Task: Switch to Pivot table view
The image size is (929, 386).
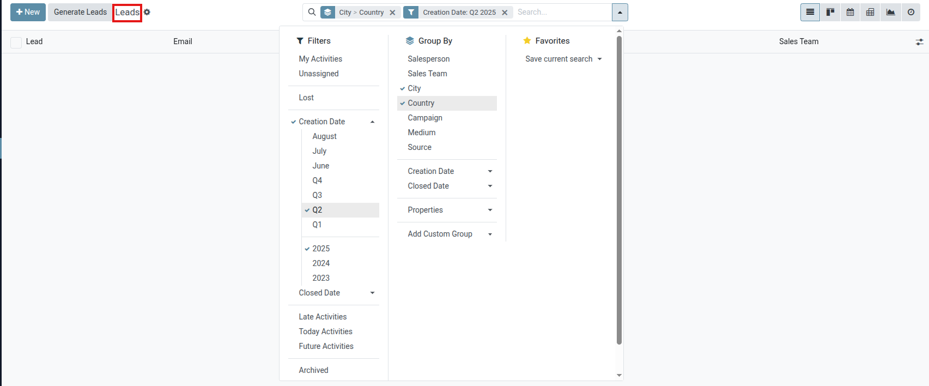Action: [x=870, y=12]
